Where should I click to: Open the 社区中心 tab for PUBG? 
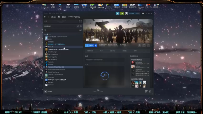coord(112,51)
